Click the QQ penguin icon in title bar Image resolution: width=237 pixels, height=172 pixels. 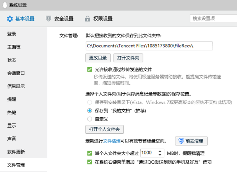pyautogui.click(x=5, y=5)
